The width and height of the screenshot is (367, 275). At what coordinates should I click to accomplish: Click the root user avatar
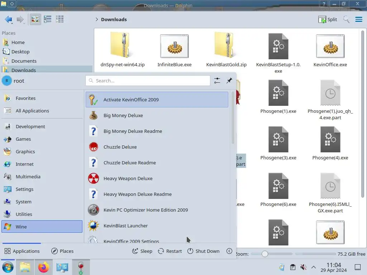tap(7, 81)
